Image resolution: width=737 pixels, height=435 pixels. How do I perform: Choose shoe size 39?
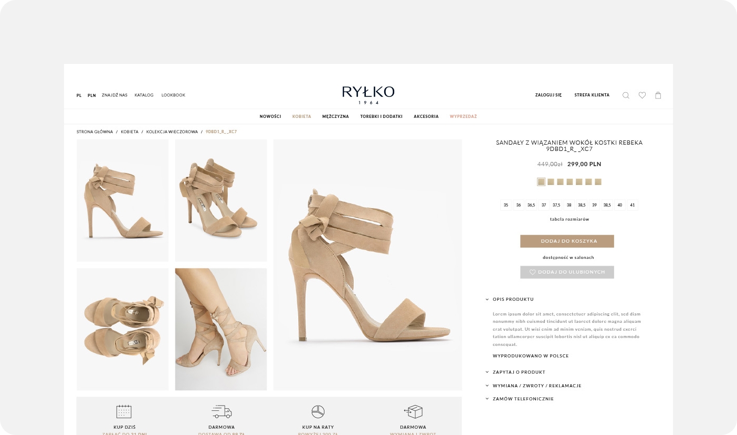[594, 205]
